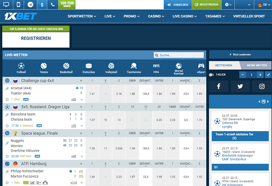
Task: Click Block ausblenden link
Action: click(x=240, y=54)
